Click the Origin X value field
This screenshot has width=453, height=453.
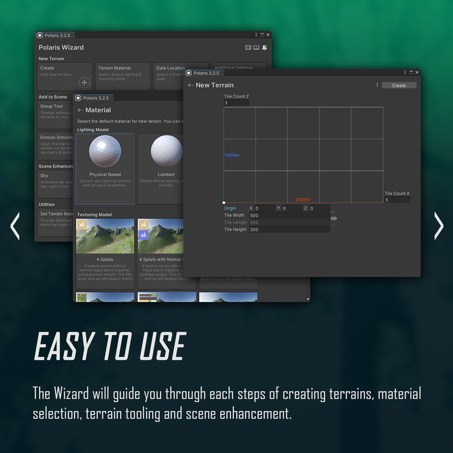pyautogui.click(x=264, y=208)
